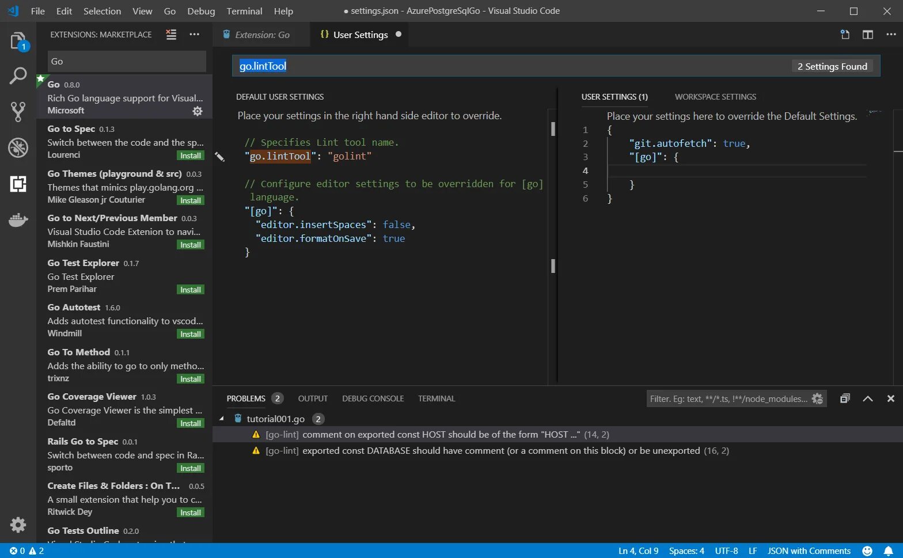Image resolution: width=903 pixels, height=558 pixels.
Task: Clear extensions search results icon
Action: coord(171,35)
